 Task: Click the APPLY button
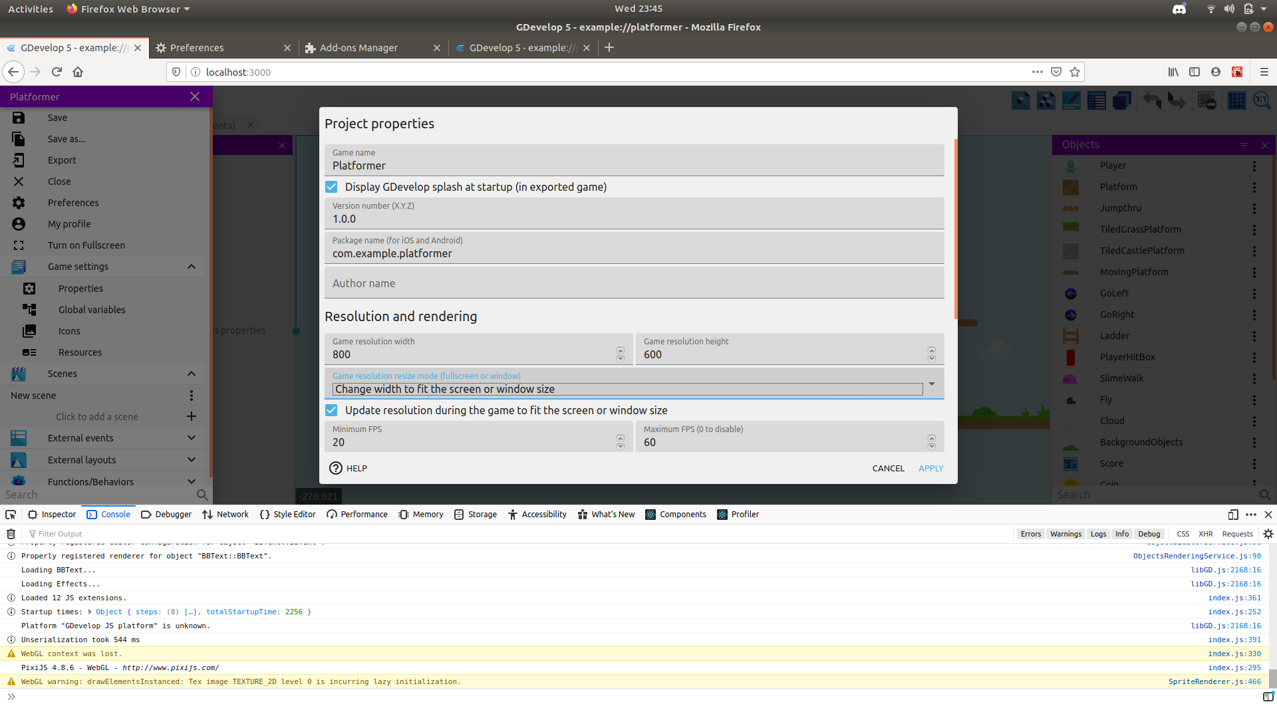pyautogui.click(x=930, y=469)
